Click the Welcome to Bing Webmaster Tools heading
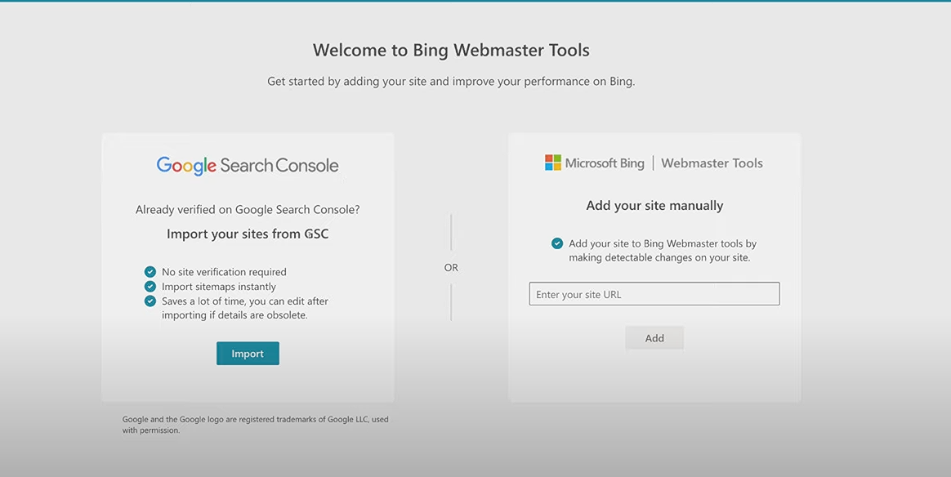 (x=451, y=50)
